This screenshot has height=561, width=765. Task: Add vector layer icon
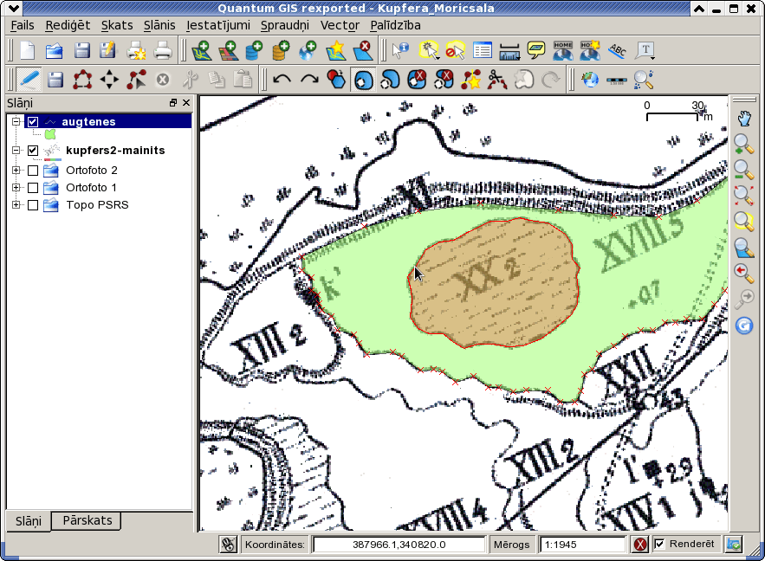[x=202, y=51]
